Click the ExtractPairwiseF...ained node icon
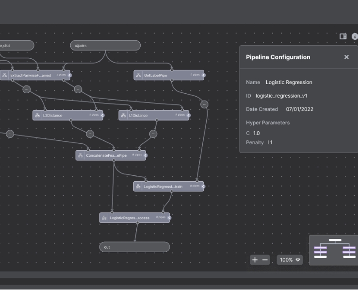 [5, 75]
